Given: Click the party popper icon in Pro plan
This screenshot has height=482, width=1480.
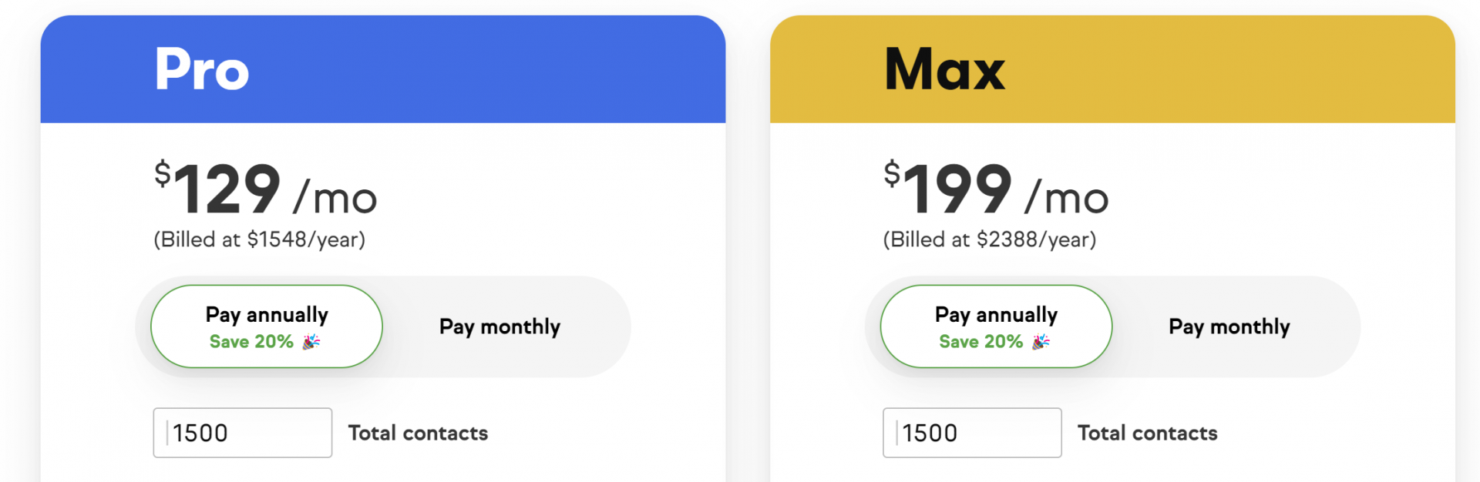Looking at the screenshot, I should [311, 341].
